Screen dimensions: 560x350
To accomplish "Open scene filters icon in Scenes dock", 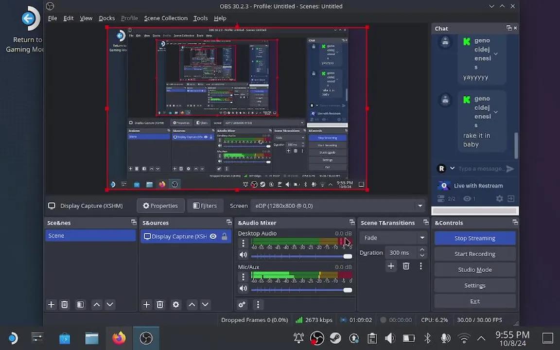I will (81, 304).
